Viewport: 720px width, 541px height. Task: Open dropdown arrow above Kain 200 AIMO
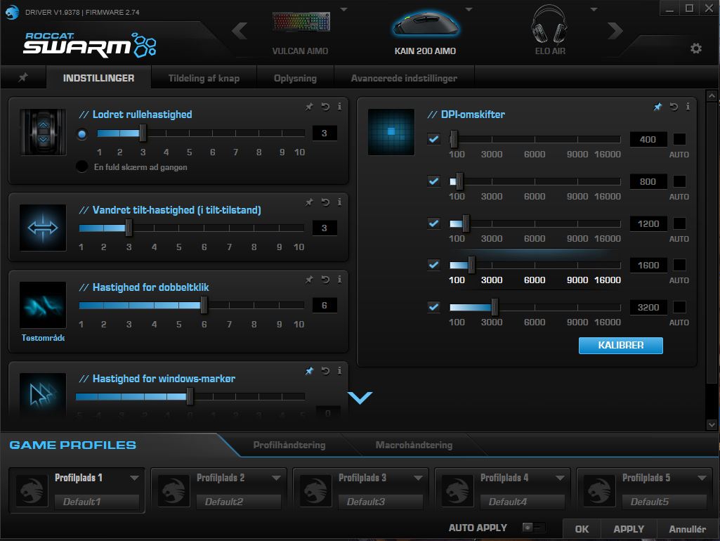(469, 9)
